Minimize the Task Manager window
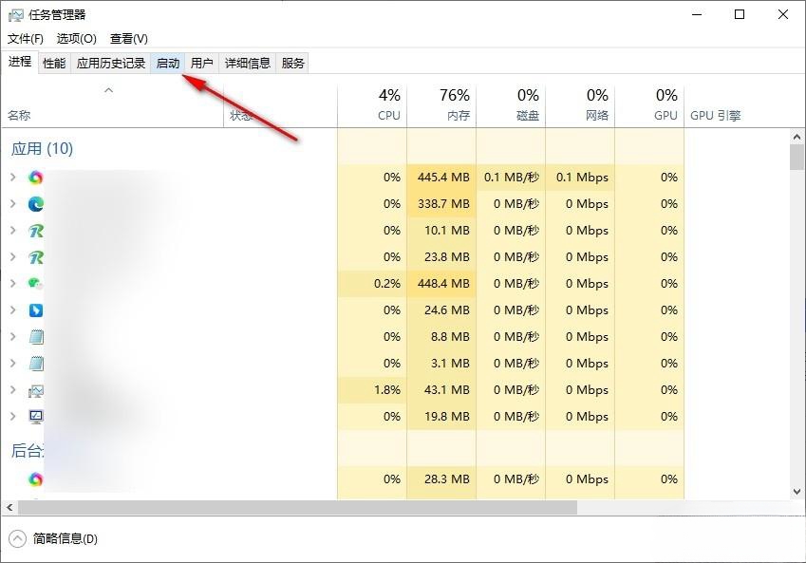 pyautogui.click(x=697, y=14)
